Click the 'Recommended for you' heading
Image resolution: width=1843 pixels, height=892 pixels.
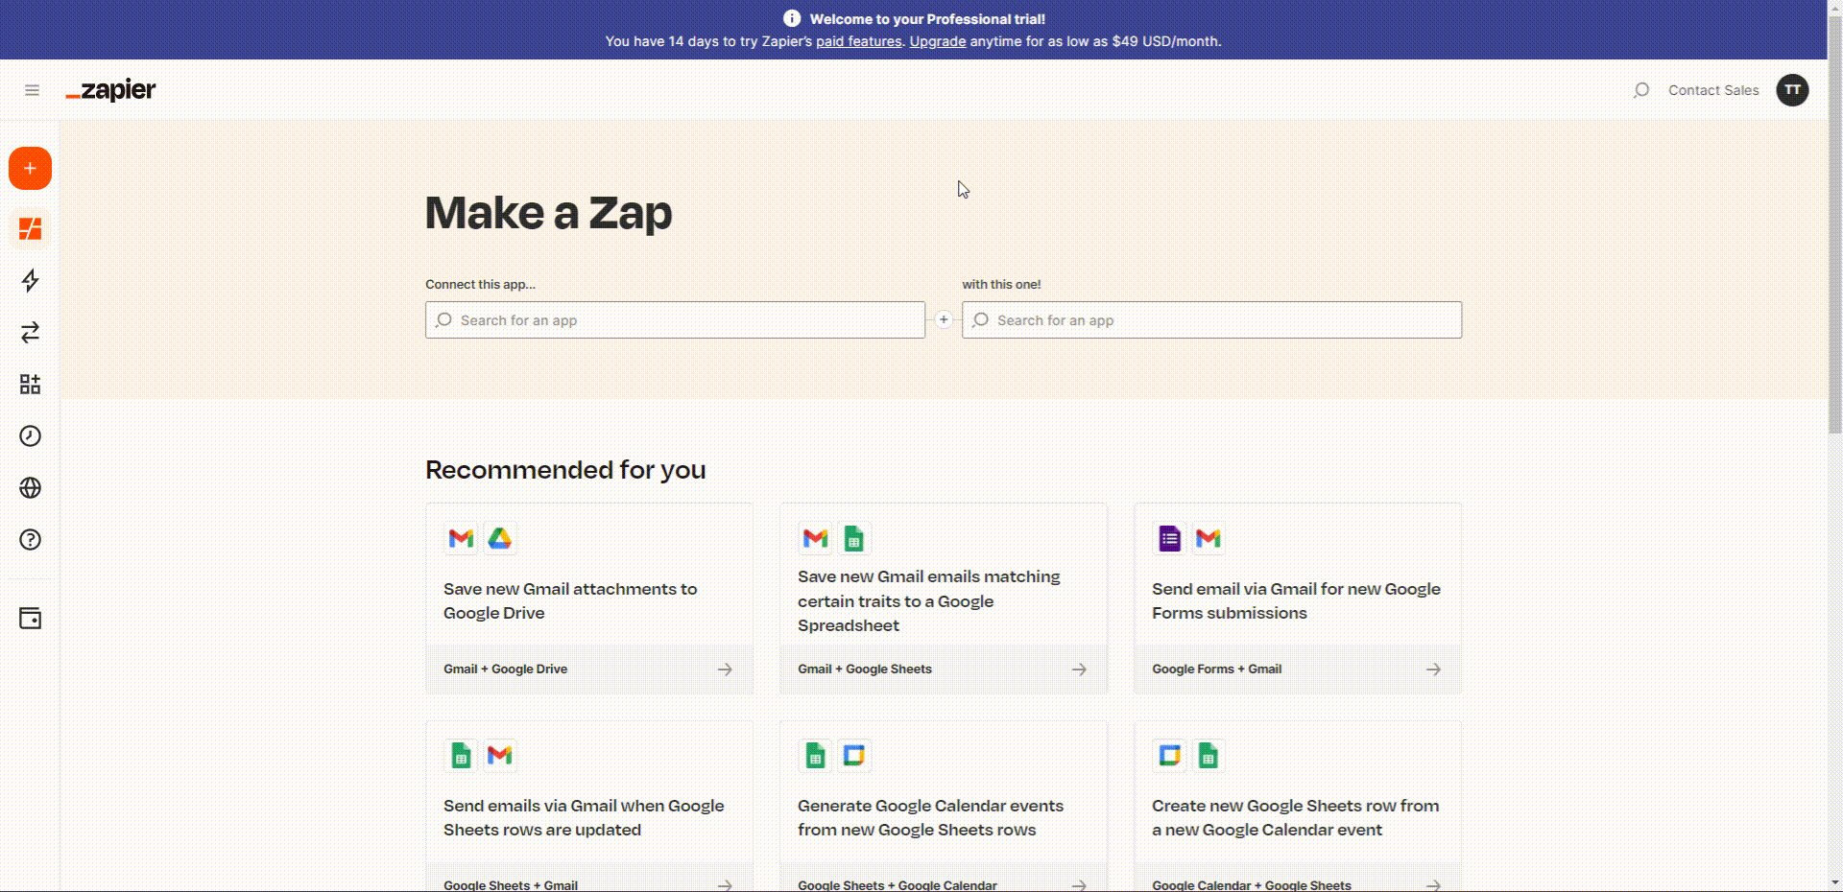click(x=565, y=470)
